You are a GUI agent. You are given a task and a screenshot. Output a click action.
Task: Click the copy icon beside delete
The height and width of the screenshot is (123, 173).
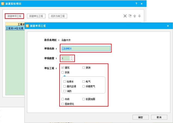pos(130,16)
